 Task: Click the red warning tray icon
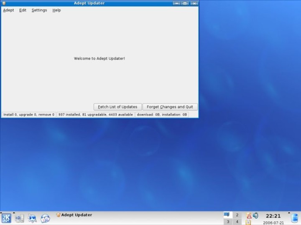(x=249, y=216)
